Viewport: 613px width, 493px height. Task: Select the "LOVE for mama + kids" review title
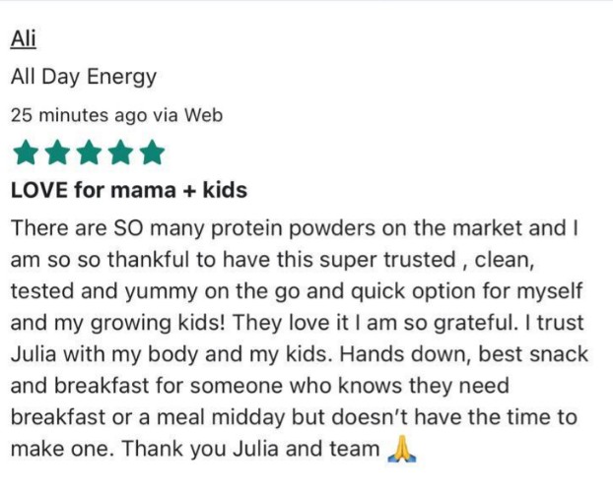coord(129,190)
